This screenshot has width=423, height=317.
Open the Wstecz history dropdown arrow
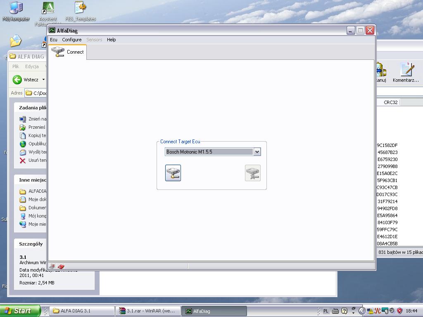43,80
